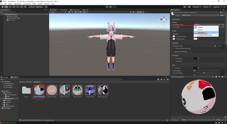Toggle scene effects (skybox) icon
The width and height of the screenshot is (227, 124).
click(x=76, y=12)
